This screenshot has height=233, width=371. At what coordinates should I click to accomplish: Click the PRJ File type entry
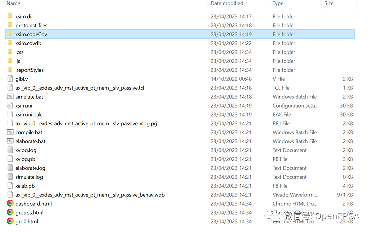click(x=281, y=123)
